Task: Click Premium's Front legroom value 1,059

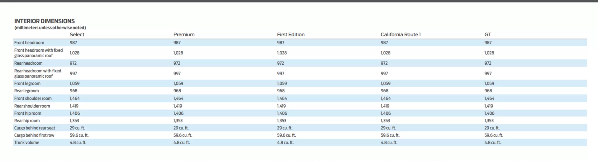Action: pyautogui.click(x=178, y=83)
